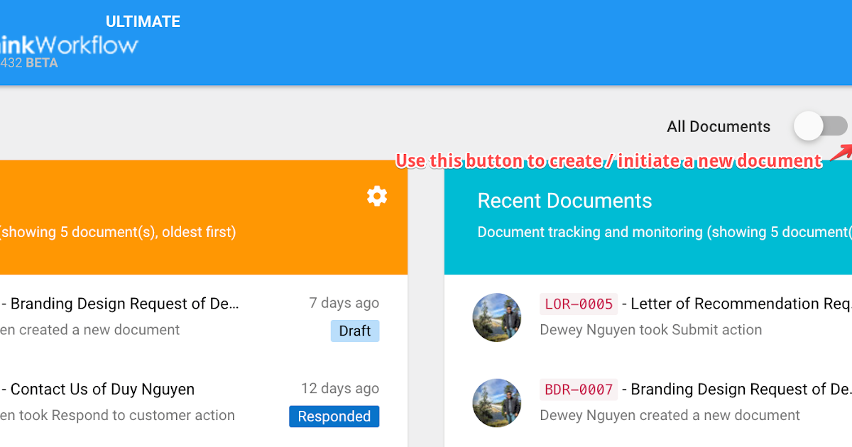Click the 7 days ago timestamp

pos(344,303)
